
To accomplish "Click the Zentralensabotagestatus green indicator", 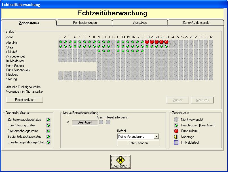I will (48, 120).
